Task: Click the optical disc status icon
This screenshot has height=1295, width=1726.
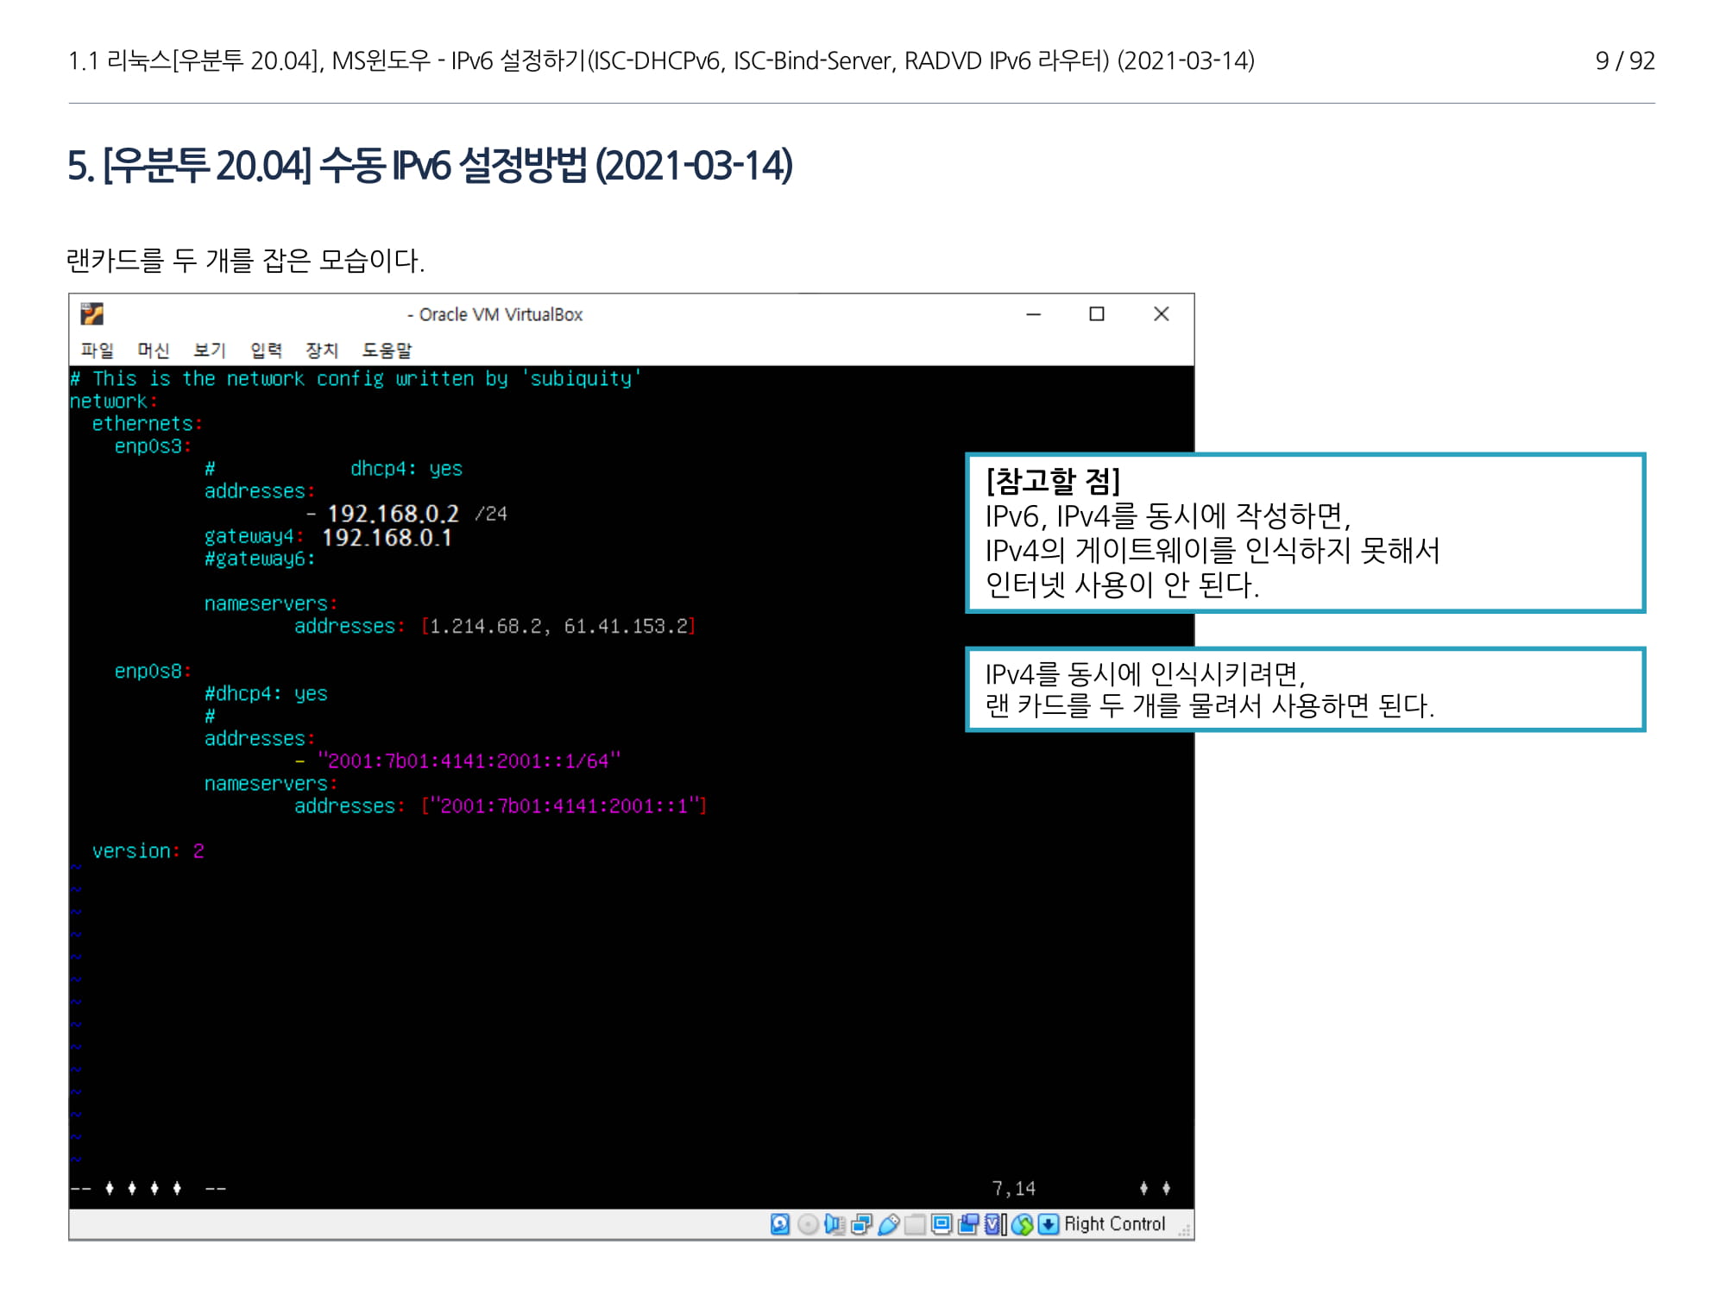Action: pyautogui.click(x=807, y=1224)
